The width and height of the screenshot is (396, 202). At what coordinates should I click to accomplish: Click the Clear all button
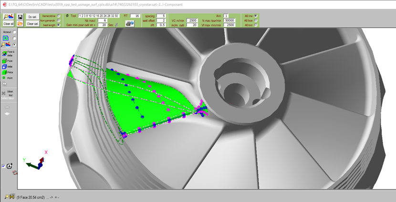pyautogui.click(x=8, y=24)
